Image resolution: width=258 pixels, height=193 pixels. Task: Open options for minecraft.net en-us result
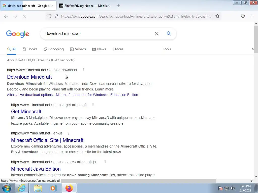[x=69, y=133]
